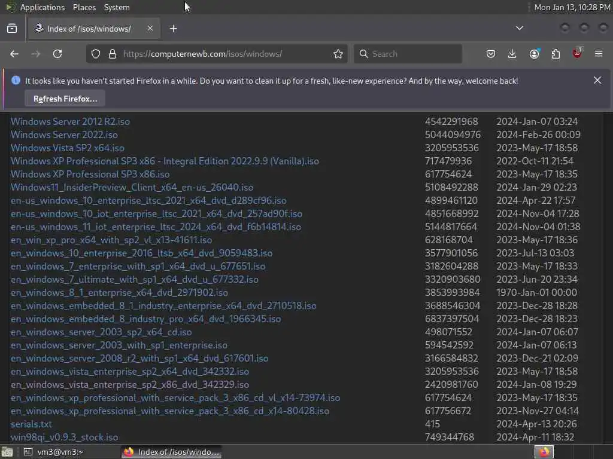The width and height of the screenshot is (613, 459).
Task: Focus the Search box
Action: [408, 54]
